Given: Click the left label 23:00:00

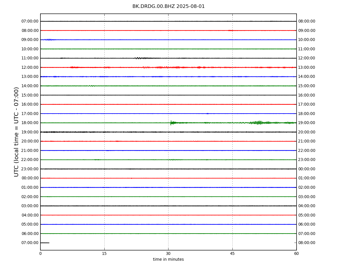Looking at the screenshot, I should coord(30,169).
